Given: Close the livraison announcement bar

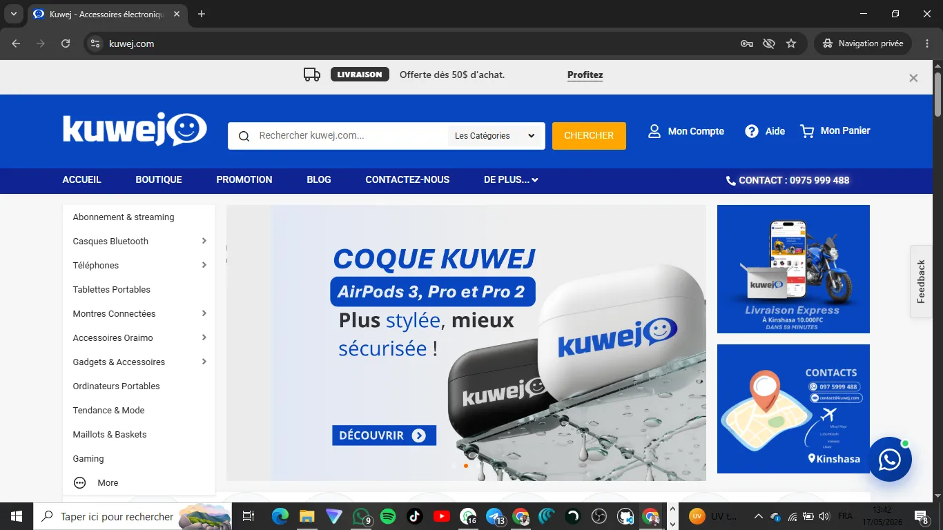Looking at the screenshot, I should pos(913,78).
